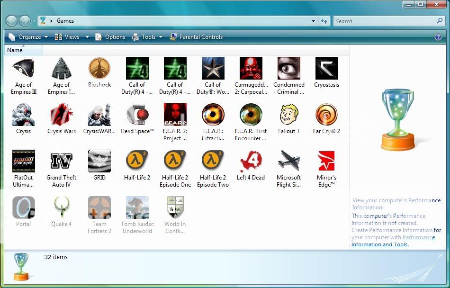The width and height of the screenshot is (450, 288).
Task: Focus the Search box
Action: coord(385,21)
